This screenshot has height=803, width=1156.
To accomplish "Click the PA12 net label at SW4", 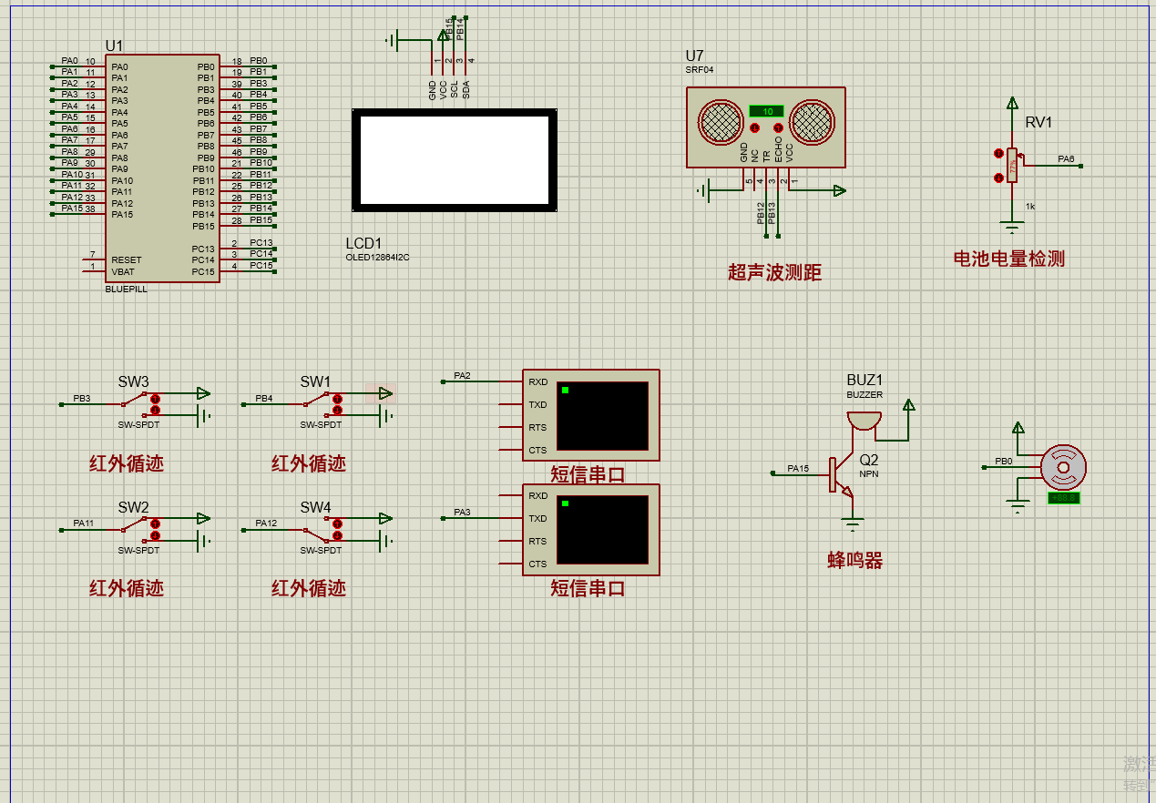I will point(266,523).
